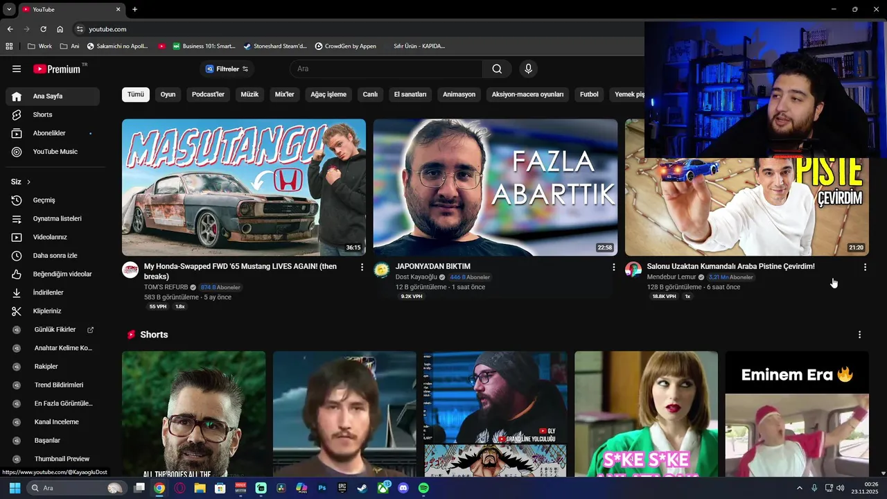Open Steam from the taskbar

(x=362, y=488)
